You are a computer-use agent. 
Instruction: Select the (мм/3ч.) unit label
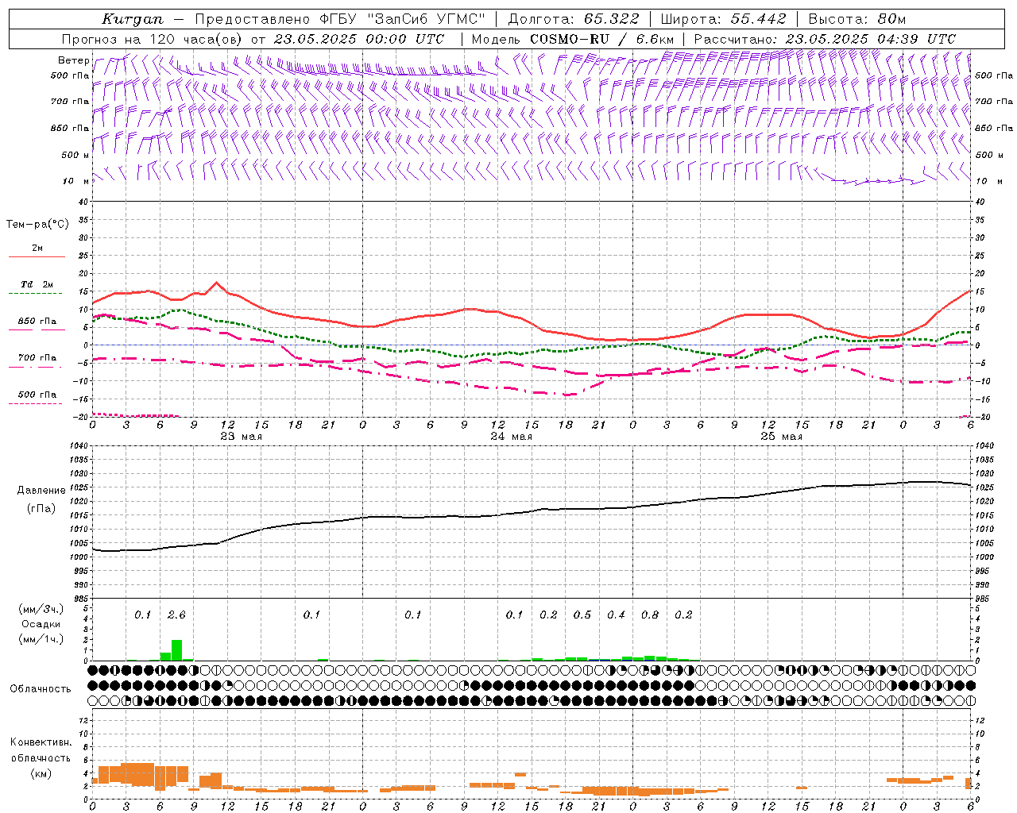pyautogui.click(x=41, y=609)
